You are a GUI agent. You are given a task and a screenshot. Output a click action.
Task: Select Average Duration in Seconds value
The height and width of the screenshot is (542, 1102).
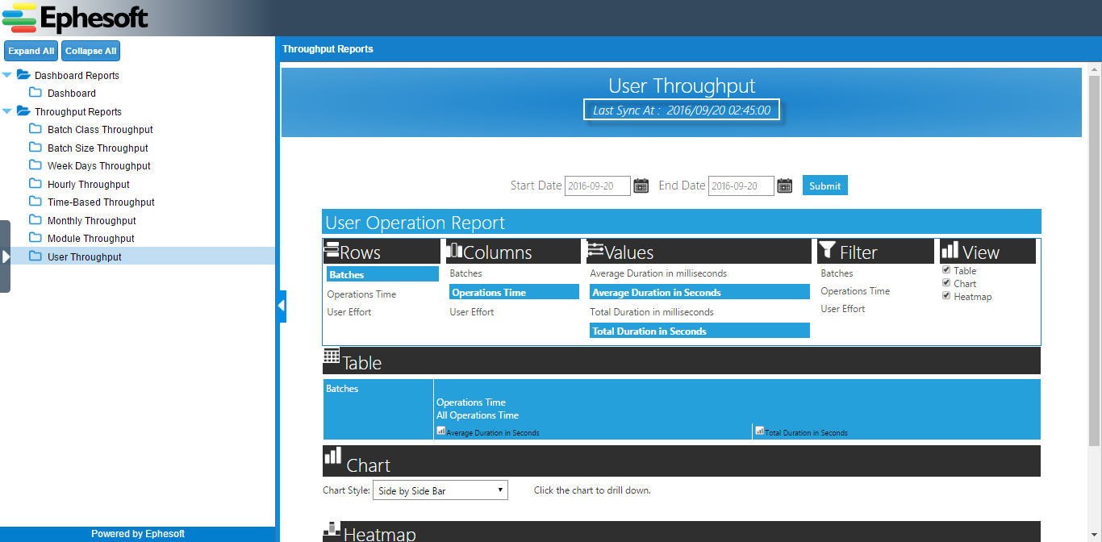click(x=699, y=292)
